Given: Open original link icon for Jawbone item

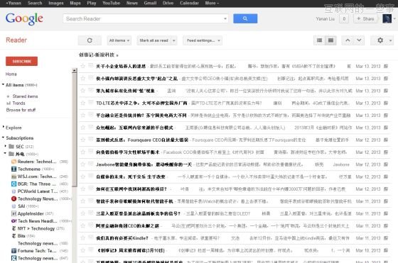Looking at the screenshot, I should click(x=386, y=164).
